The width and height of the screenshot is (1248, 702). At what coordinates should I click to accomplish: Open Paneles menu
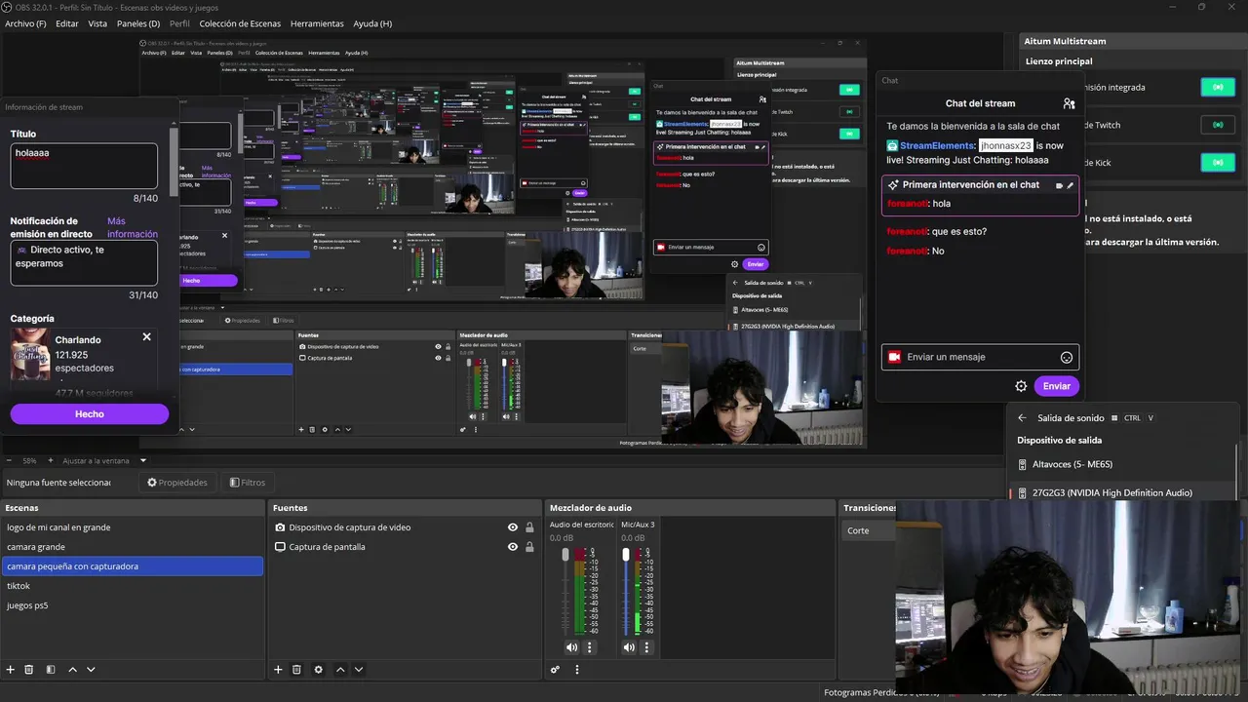point(138,23)
